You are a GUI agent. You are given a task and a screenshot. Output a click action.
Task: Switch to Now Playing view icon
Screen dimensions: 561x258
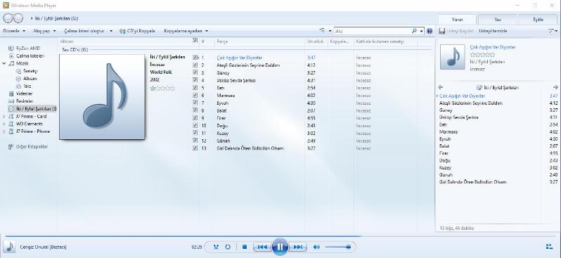point(549,247)
